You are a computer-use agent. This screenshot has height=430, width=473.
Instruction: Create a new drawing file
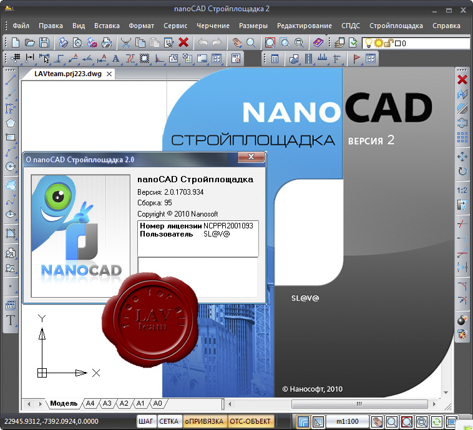pos(16,42)
